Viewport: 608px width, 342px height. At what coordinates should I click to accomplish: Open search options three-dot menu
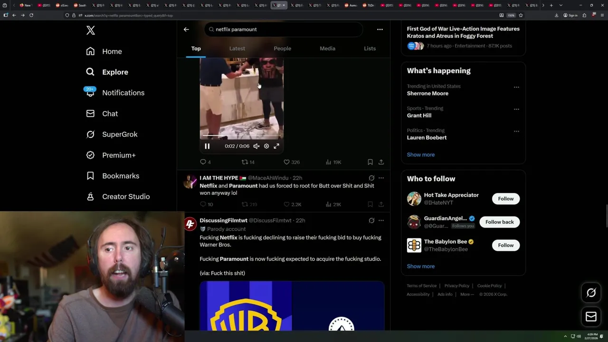point(380,29)
